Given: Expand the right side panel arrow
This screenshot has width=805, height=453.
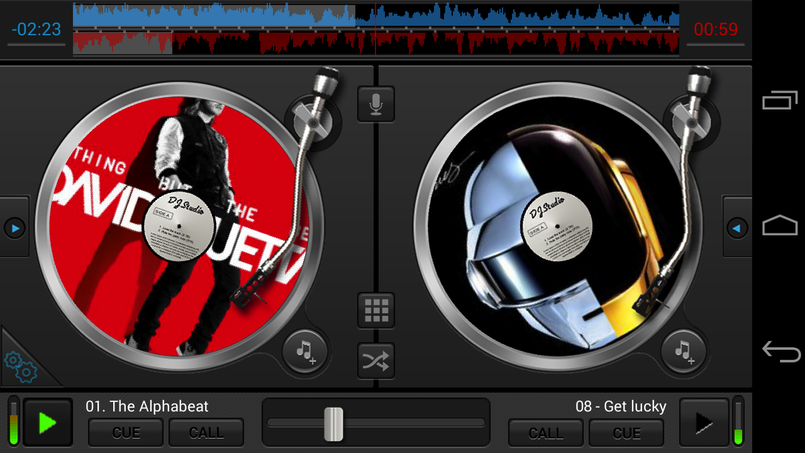Looking at the screenshot, I should click(738, 227).
